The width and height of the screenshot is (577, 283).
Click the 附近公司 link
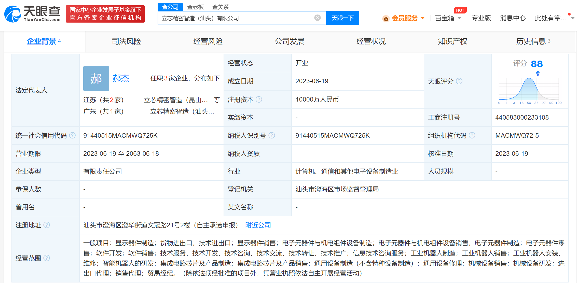(x=258, y=225)
